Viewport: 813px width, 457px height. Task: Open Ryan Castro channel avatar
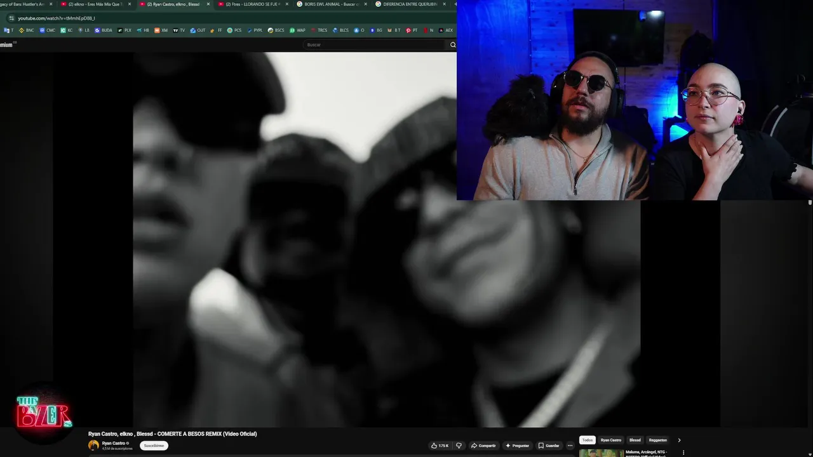pyautogui.click(x=93, y=445)
